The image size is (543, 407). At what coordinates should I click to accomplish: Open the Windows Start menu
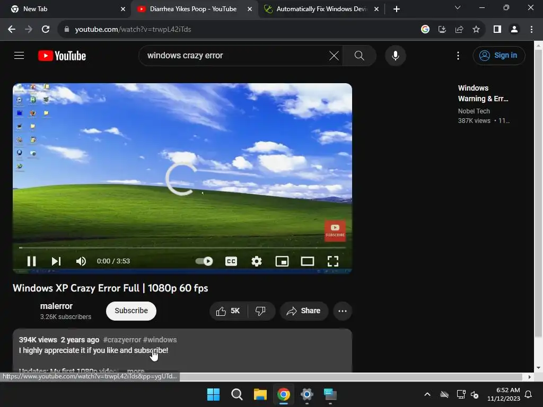[213, 394]
